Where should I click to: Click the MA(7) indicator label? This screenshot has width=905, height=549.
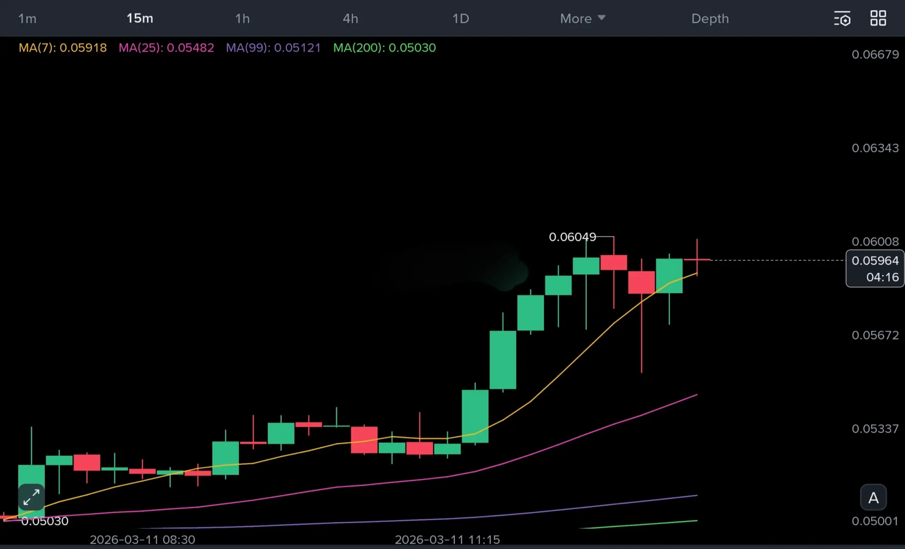63,48
